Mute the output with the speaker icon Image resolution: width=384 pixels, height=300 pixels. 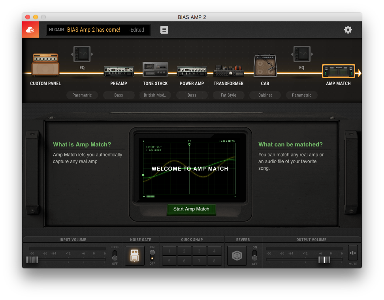click(x=353, y=253)
